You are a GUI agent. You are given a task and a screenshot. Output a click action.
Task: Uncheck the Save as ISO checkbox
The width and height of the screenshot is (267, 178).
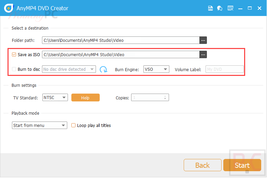pyautogui.click(x=14, y=54)
